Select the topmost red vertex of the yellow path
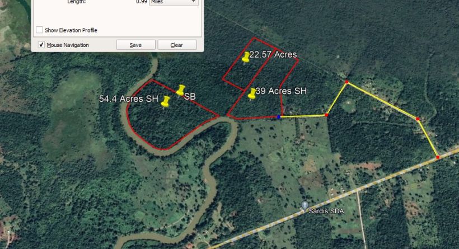Viewport: 459px width, 249px height. click(346, 82)
